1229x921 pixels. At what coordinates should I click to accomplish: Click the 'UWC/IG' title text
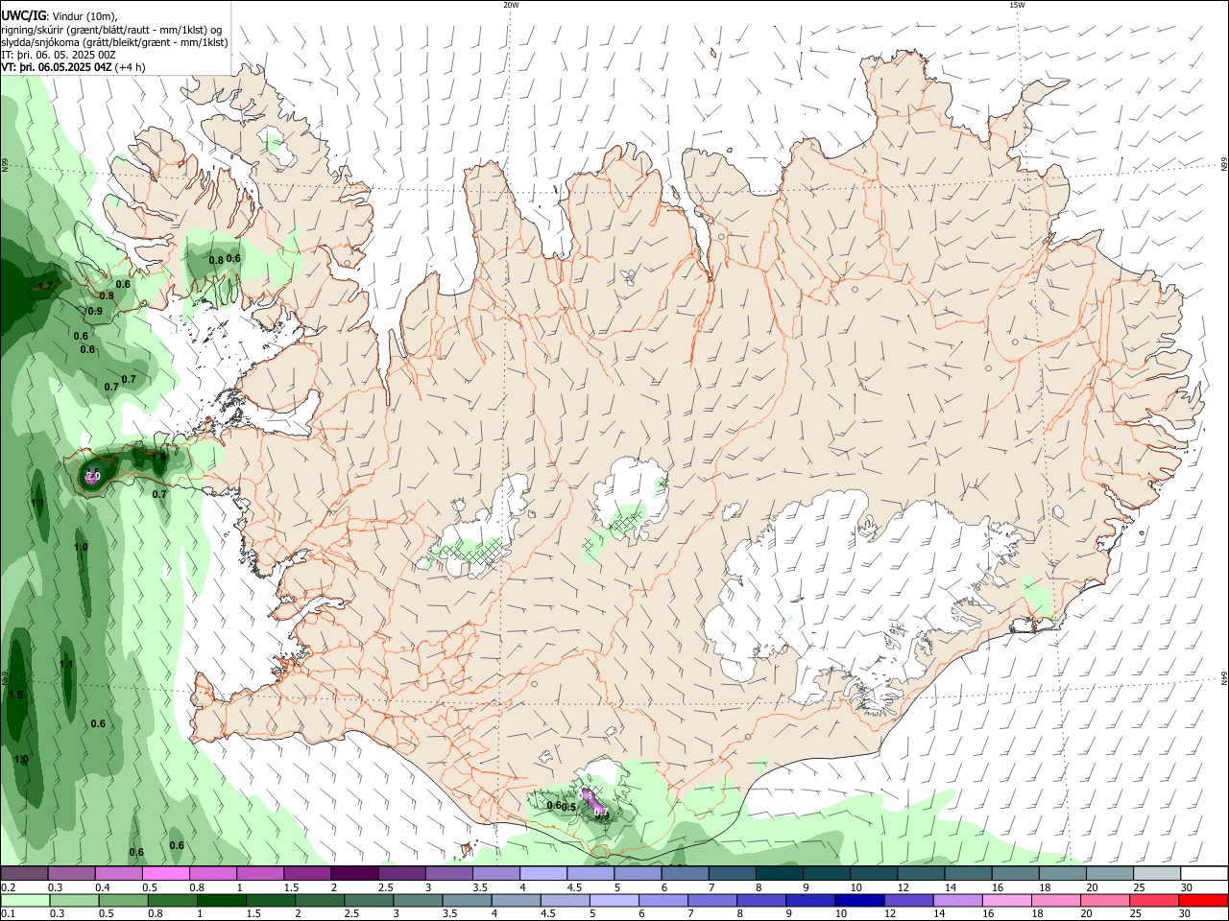tap(24, 15)
